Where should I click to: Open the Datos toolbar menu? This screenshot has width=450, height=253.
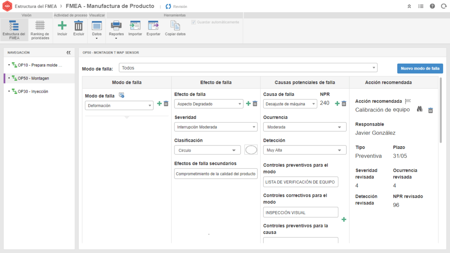97,29
